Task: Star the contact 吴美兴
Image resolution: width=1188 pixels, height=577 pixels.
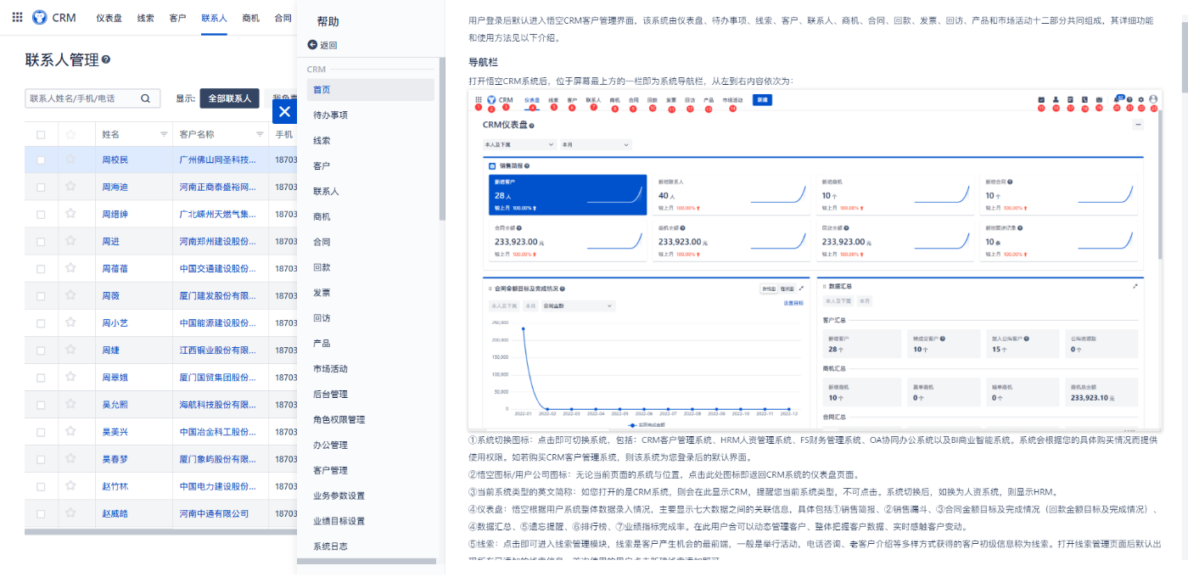Action: coord(70,432)
